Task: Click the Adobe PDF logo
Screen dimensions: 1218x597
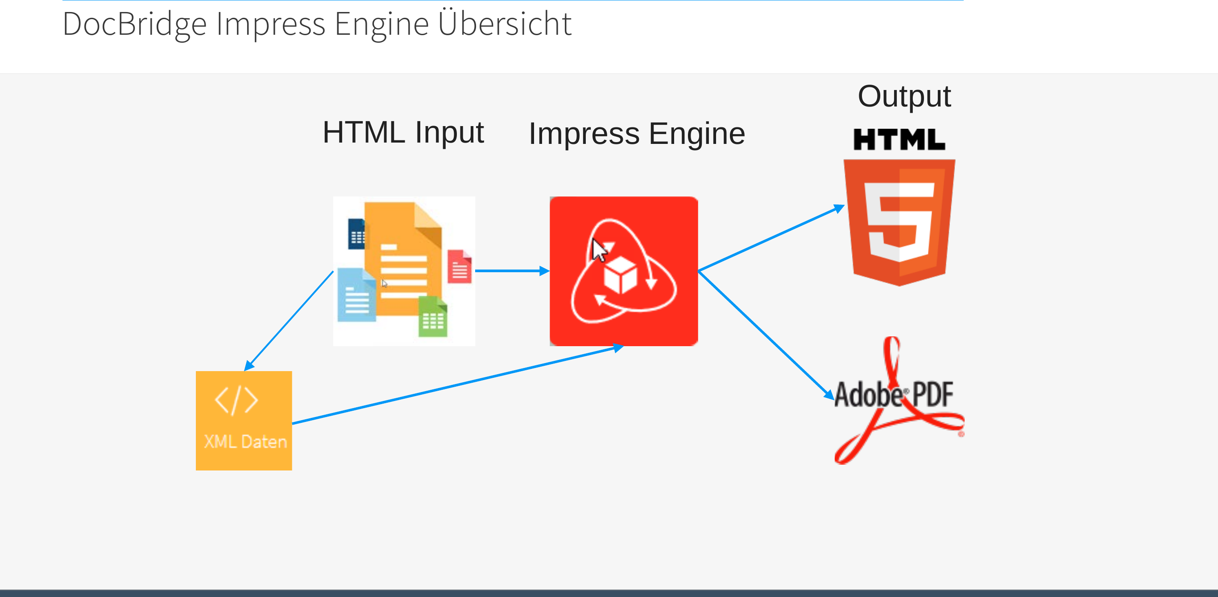Action: [899, 401]
